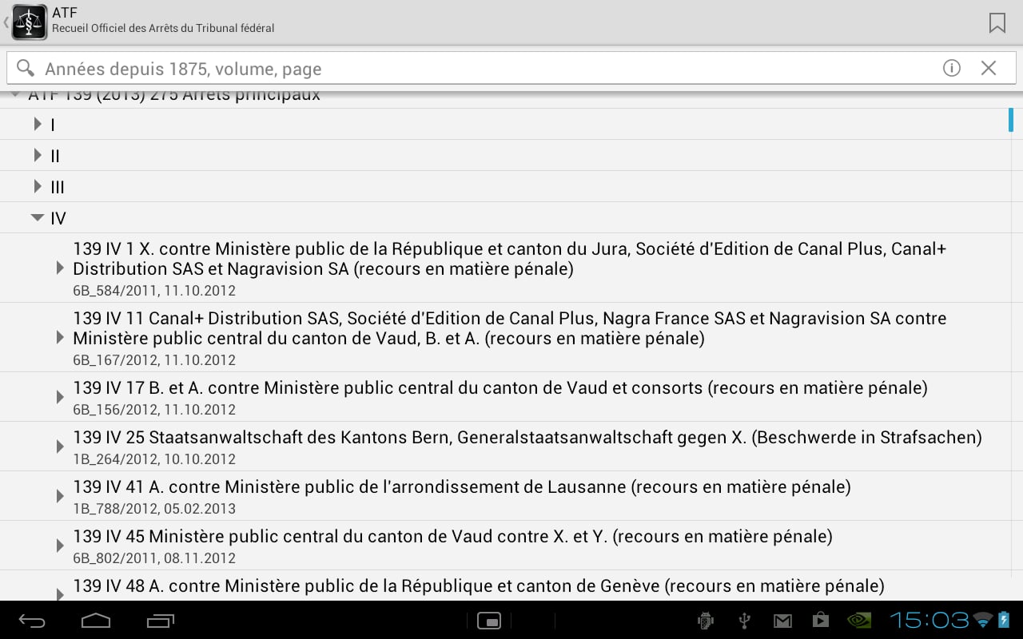Expand entry 139 IV 17 arrow

tap(60, 397)
